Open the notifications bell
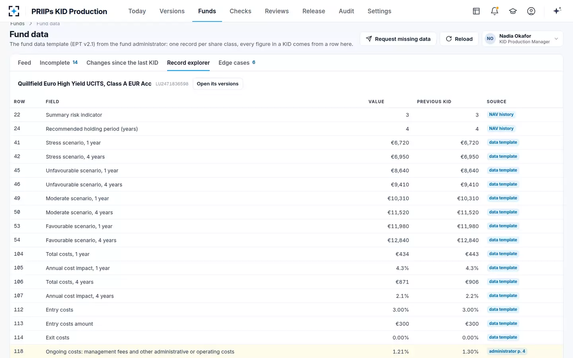 pos(495,11)
